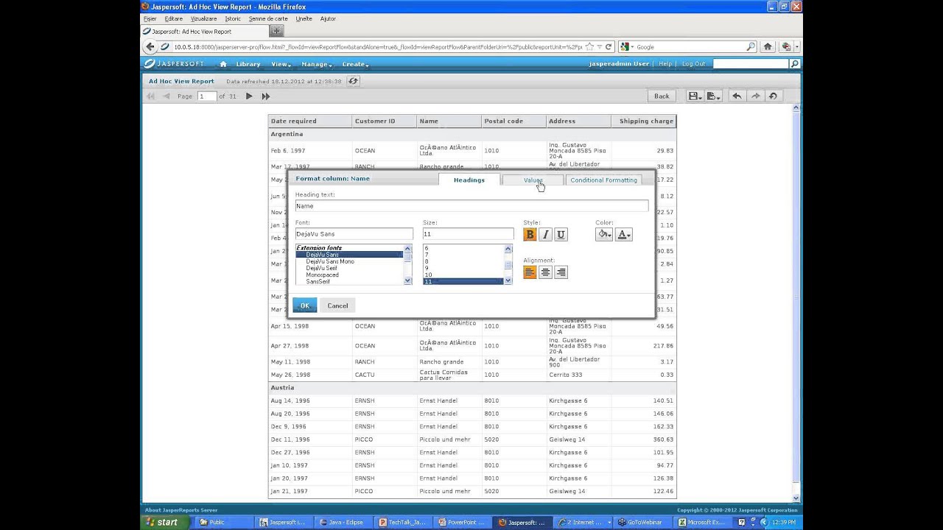Open the Manage menu
Screen dimensions: 943x530
[317, 64]
